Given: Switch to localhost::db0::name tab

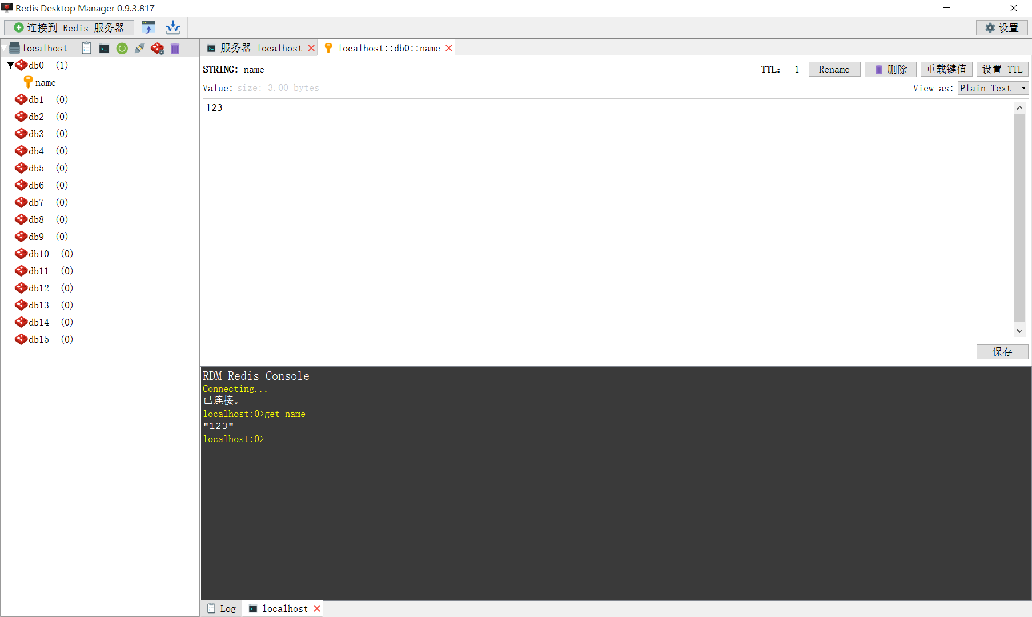Looking at the screenshot, I should 389,48.
